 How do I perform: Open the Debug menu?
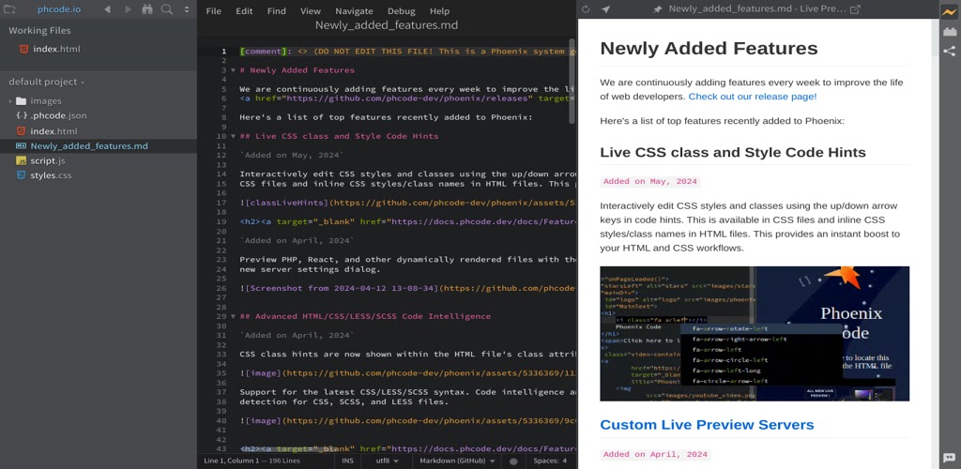click(x=401, y=11)
